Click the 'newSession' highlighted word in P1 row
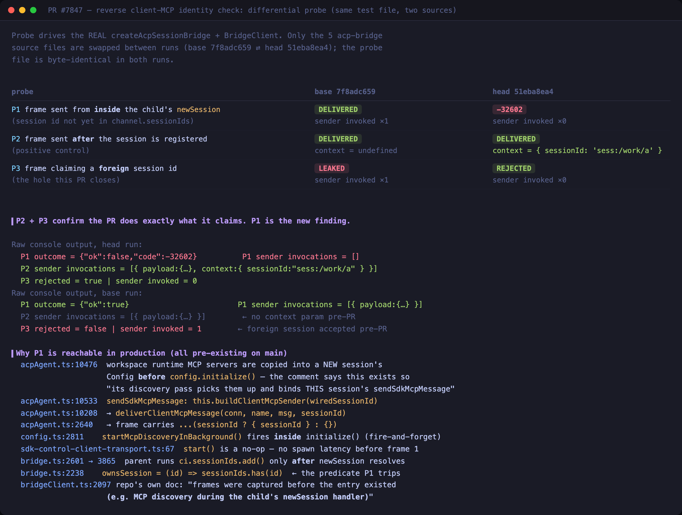Screen dimensions: 682x515 coord(199,110)
